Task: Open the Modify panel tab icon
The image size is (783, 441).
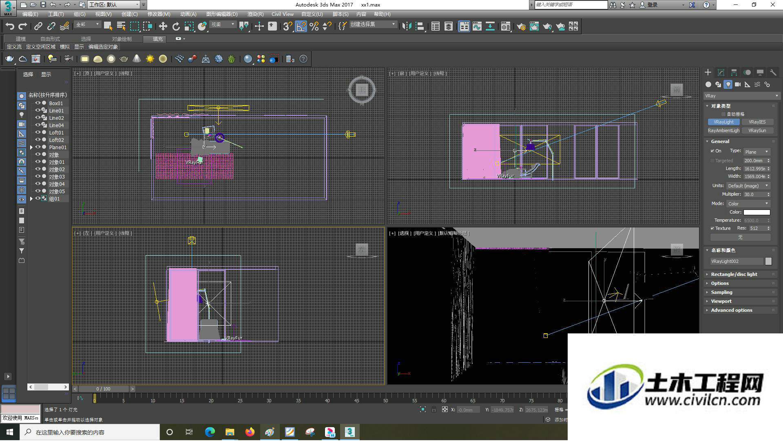Action: point(721,73)
